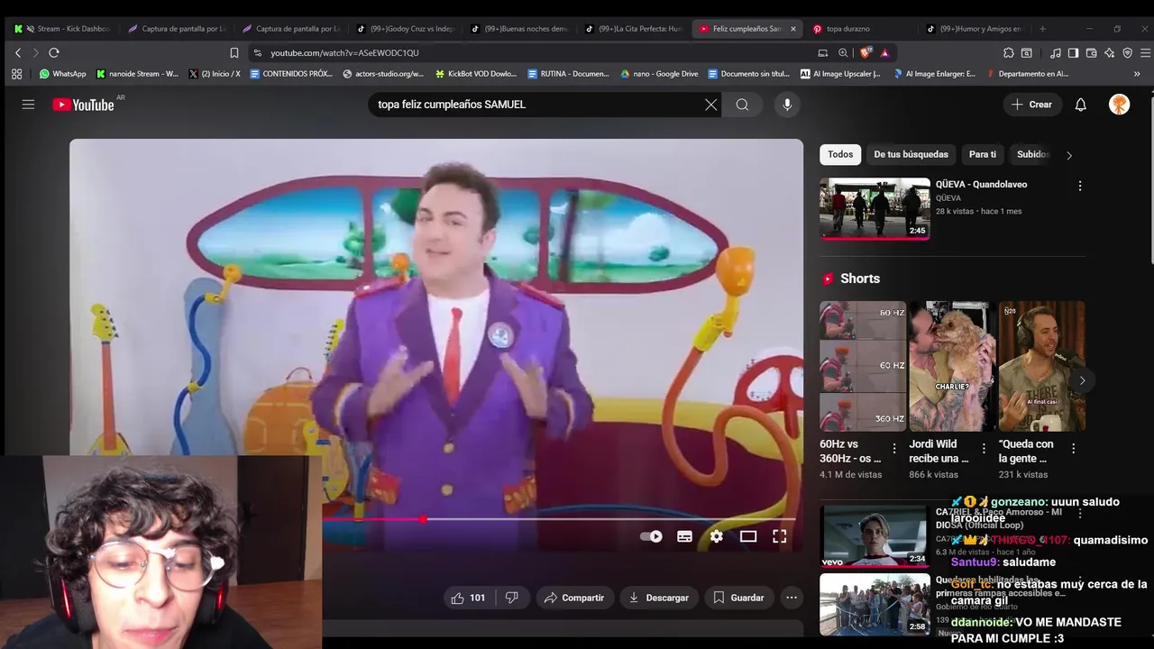
Task: Go back to previous page
Action: pyautogui.click(x=17, y=53)
